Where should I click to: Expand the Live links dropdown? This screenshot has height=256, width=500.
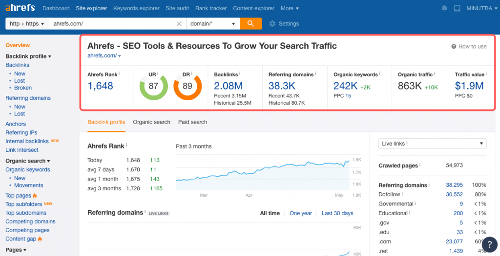[x=433, y=144]
